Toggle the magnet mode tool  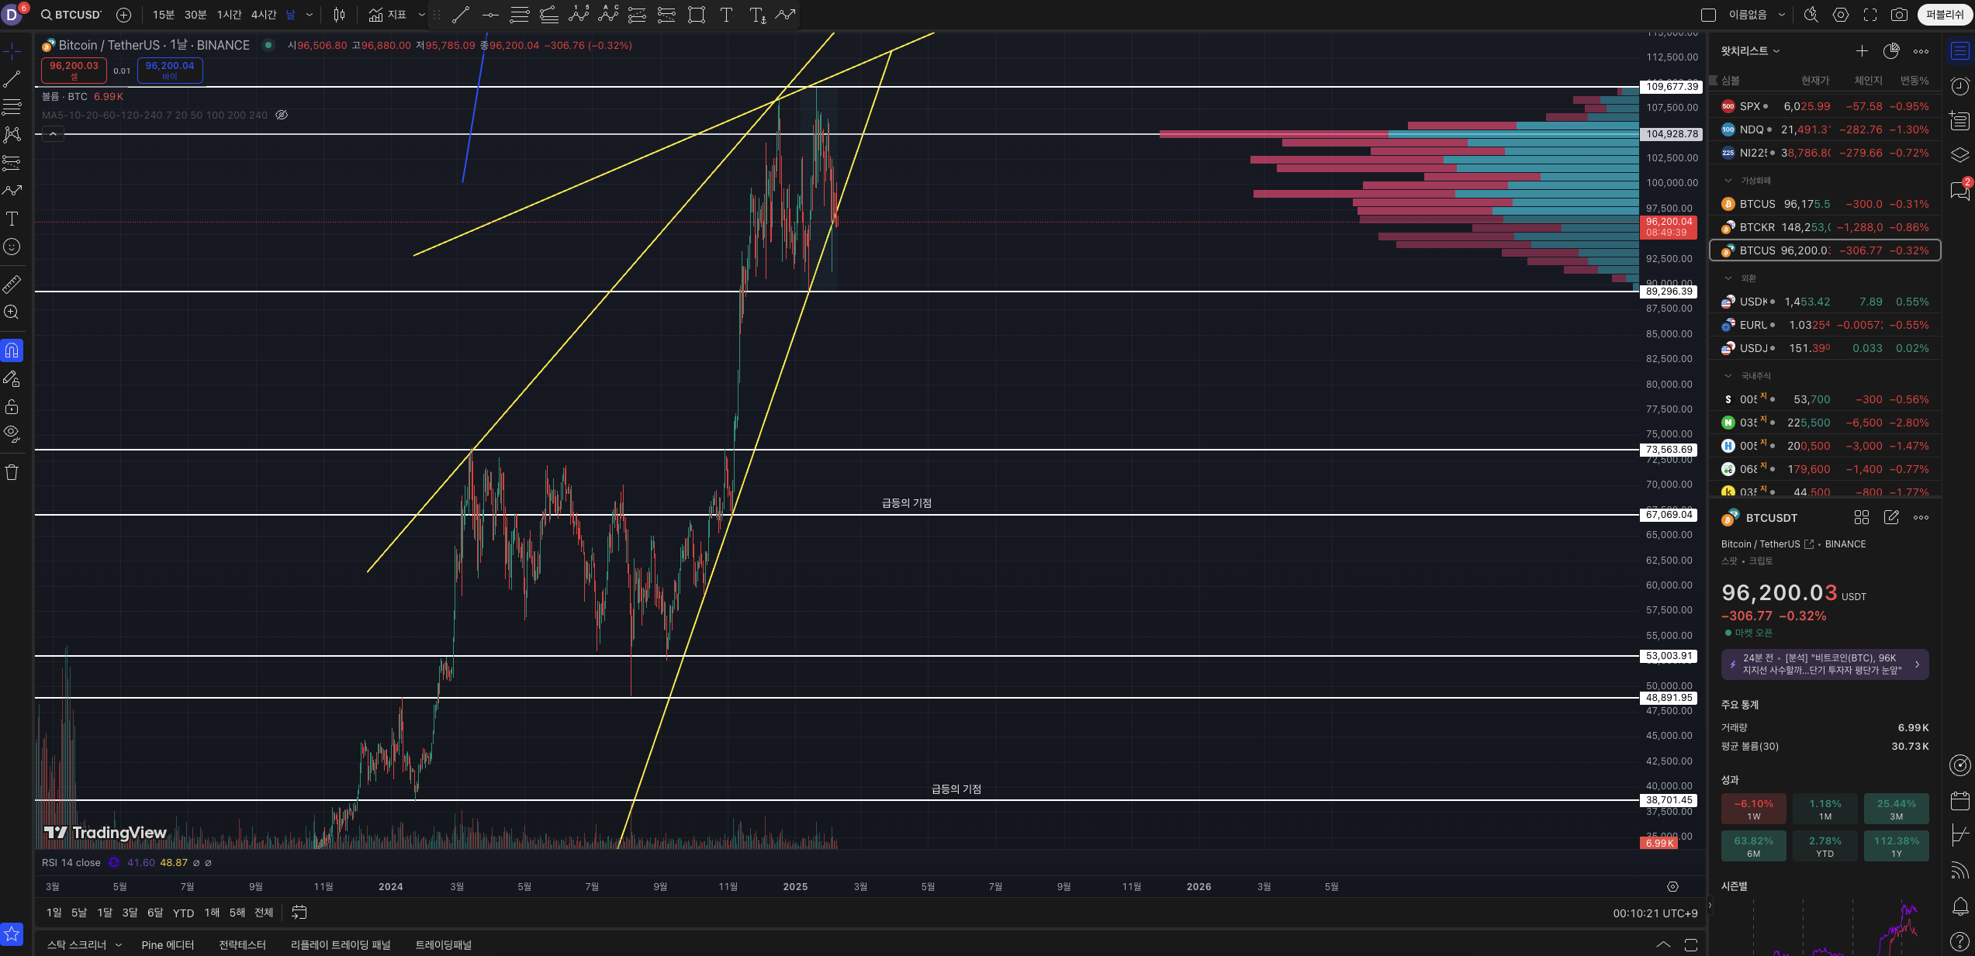click(12, 351)
